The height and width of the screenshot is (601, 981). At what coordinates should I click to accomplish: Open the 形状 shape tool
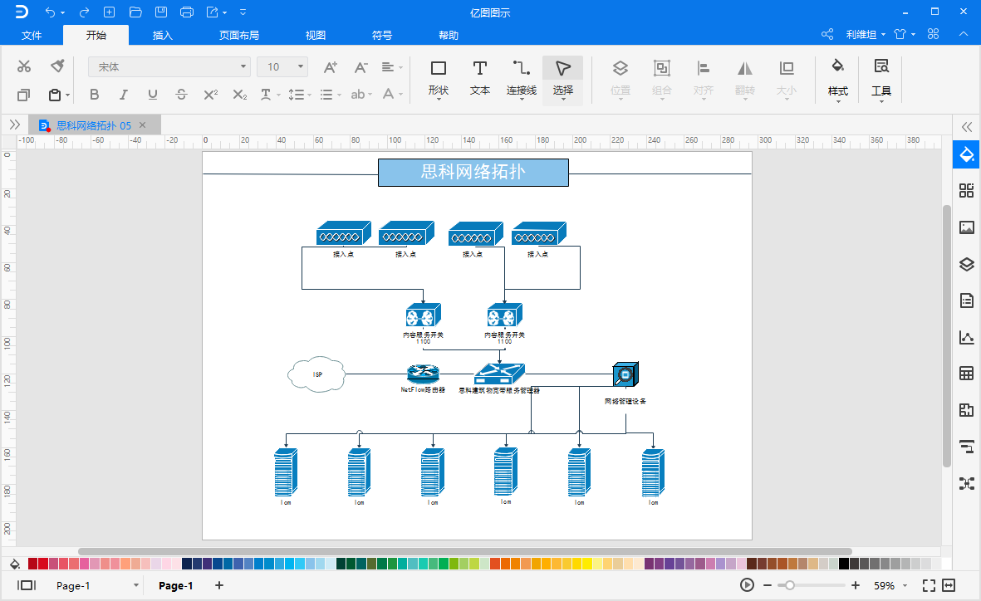pyautogui.click(x=439, y=79)
